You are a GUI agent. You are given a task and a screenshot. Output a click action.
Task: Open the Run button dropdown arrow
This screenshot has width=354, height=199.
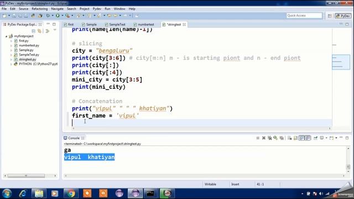63,15
